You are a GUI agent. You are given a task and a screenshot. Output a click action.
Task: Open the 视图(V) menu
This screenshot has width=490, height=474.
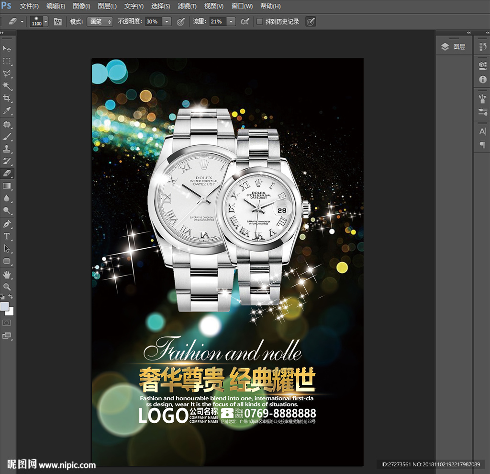pyautogui.click(x=214, y=6)
